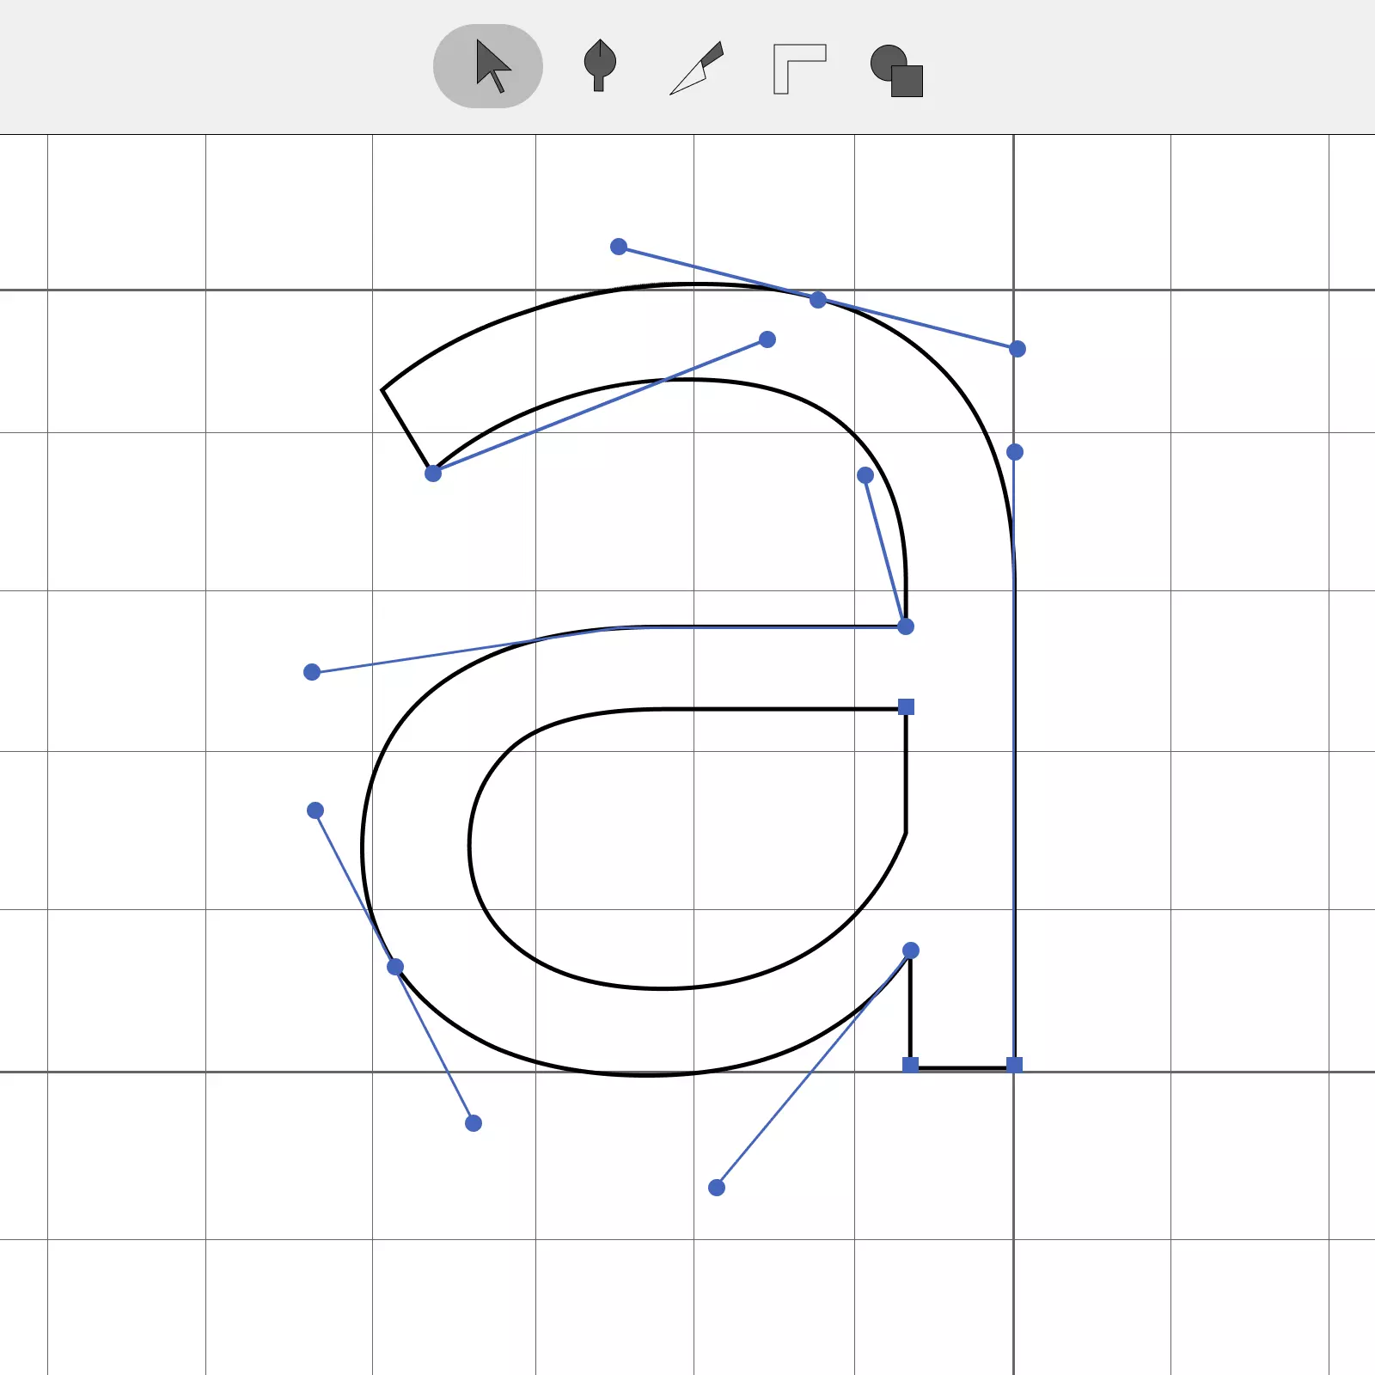Activate the Knife cutting tool

point(697,68)
